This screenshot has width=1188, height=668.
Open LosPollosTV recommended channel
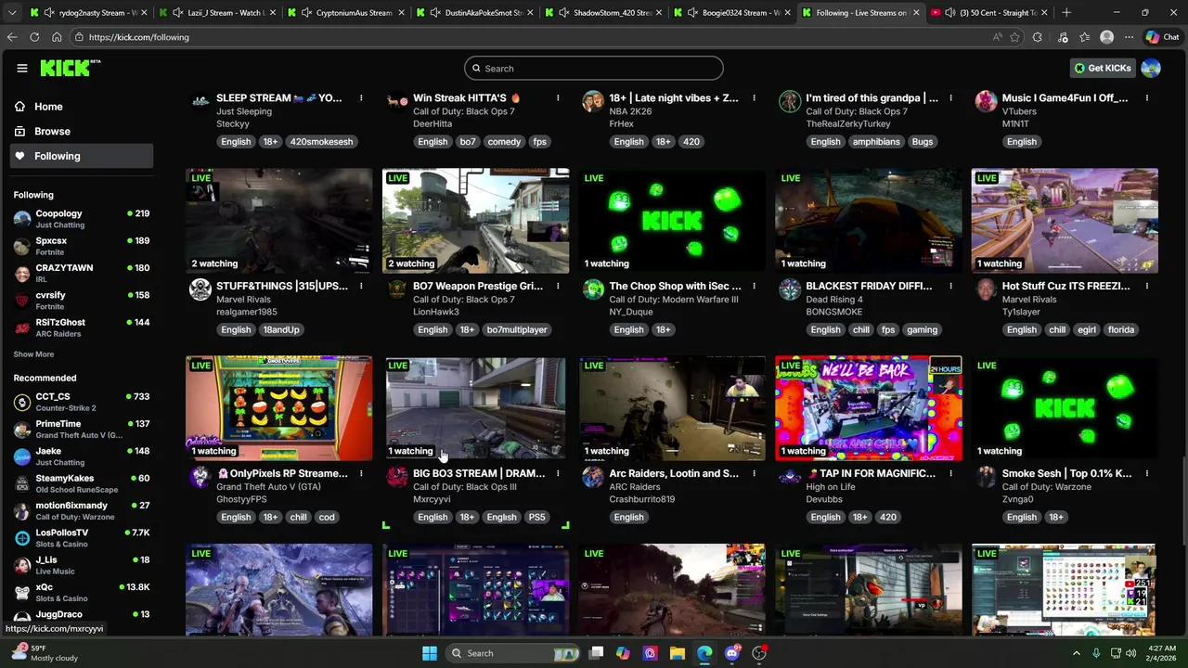[x=82, y=538]
